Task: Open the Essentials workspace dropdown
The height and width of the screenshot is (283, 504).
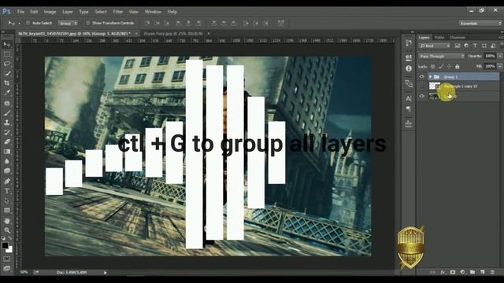Action: tap(480, 23)
